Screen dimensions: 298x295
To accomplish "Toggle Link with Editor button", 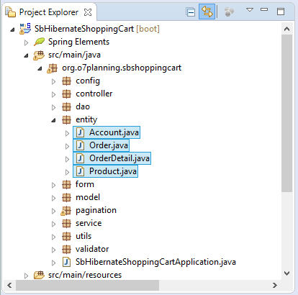I will click(x=207, y=12).
